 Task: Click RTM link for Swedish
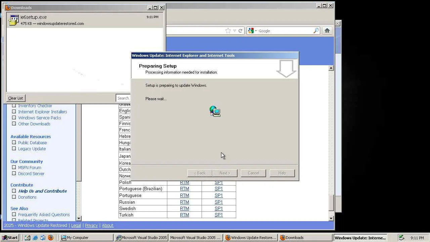pos(184,209)
